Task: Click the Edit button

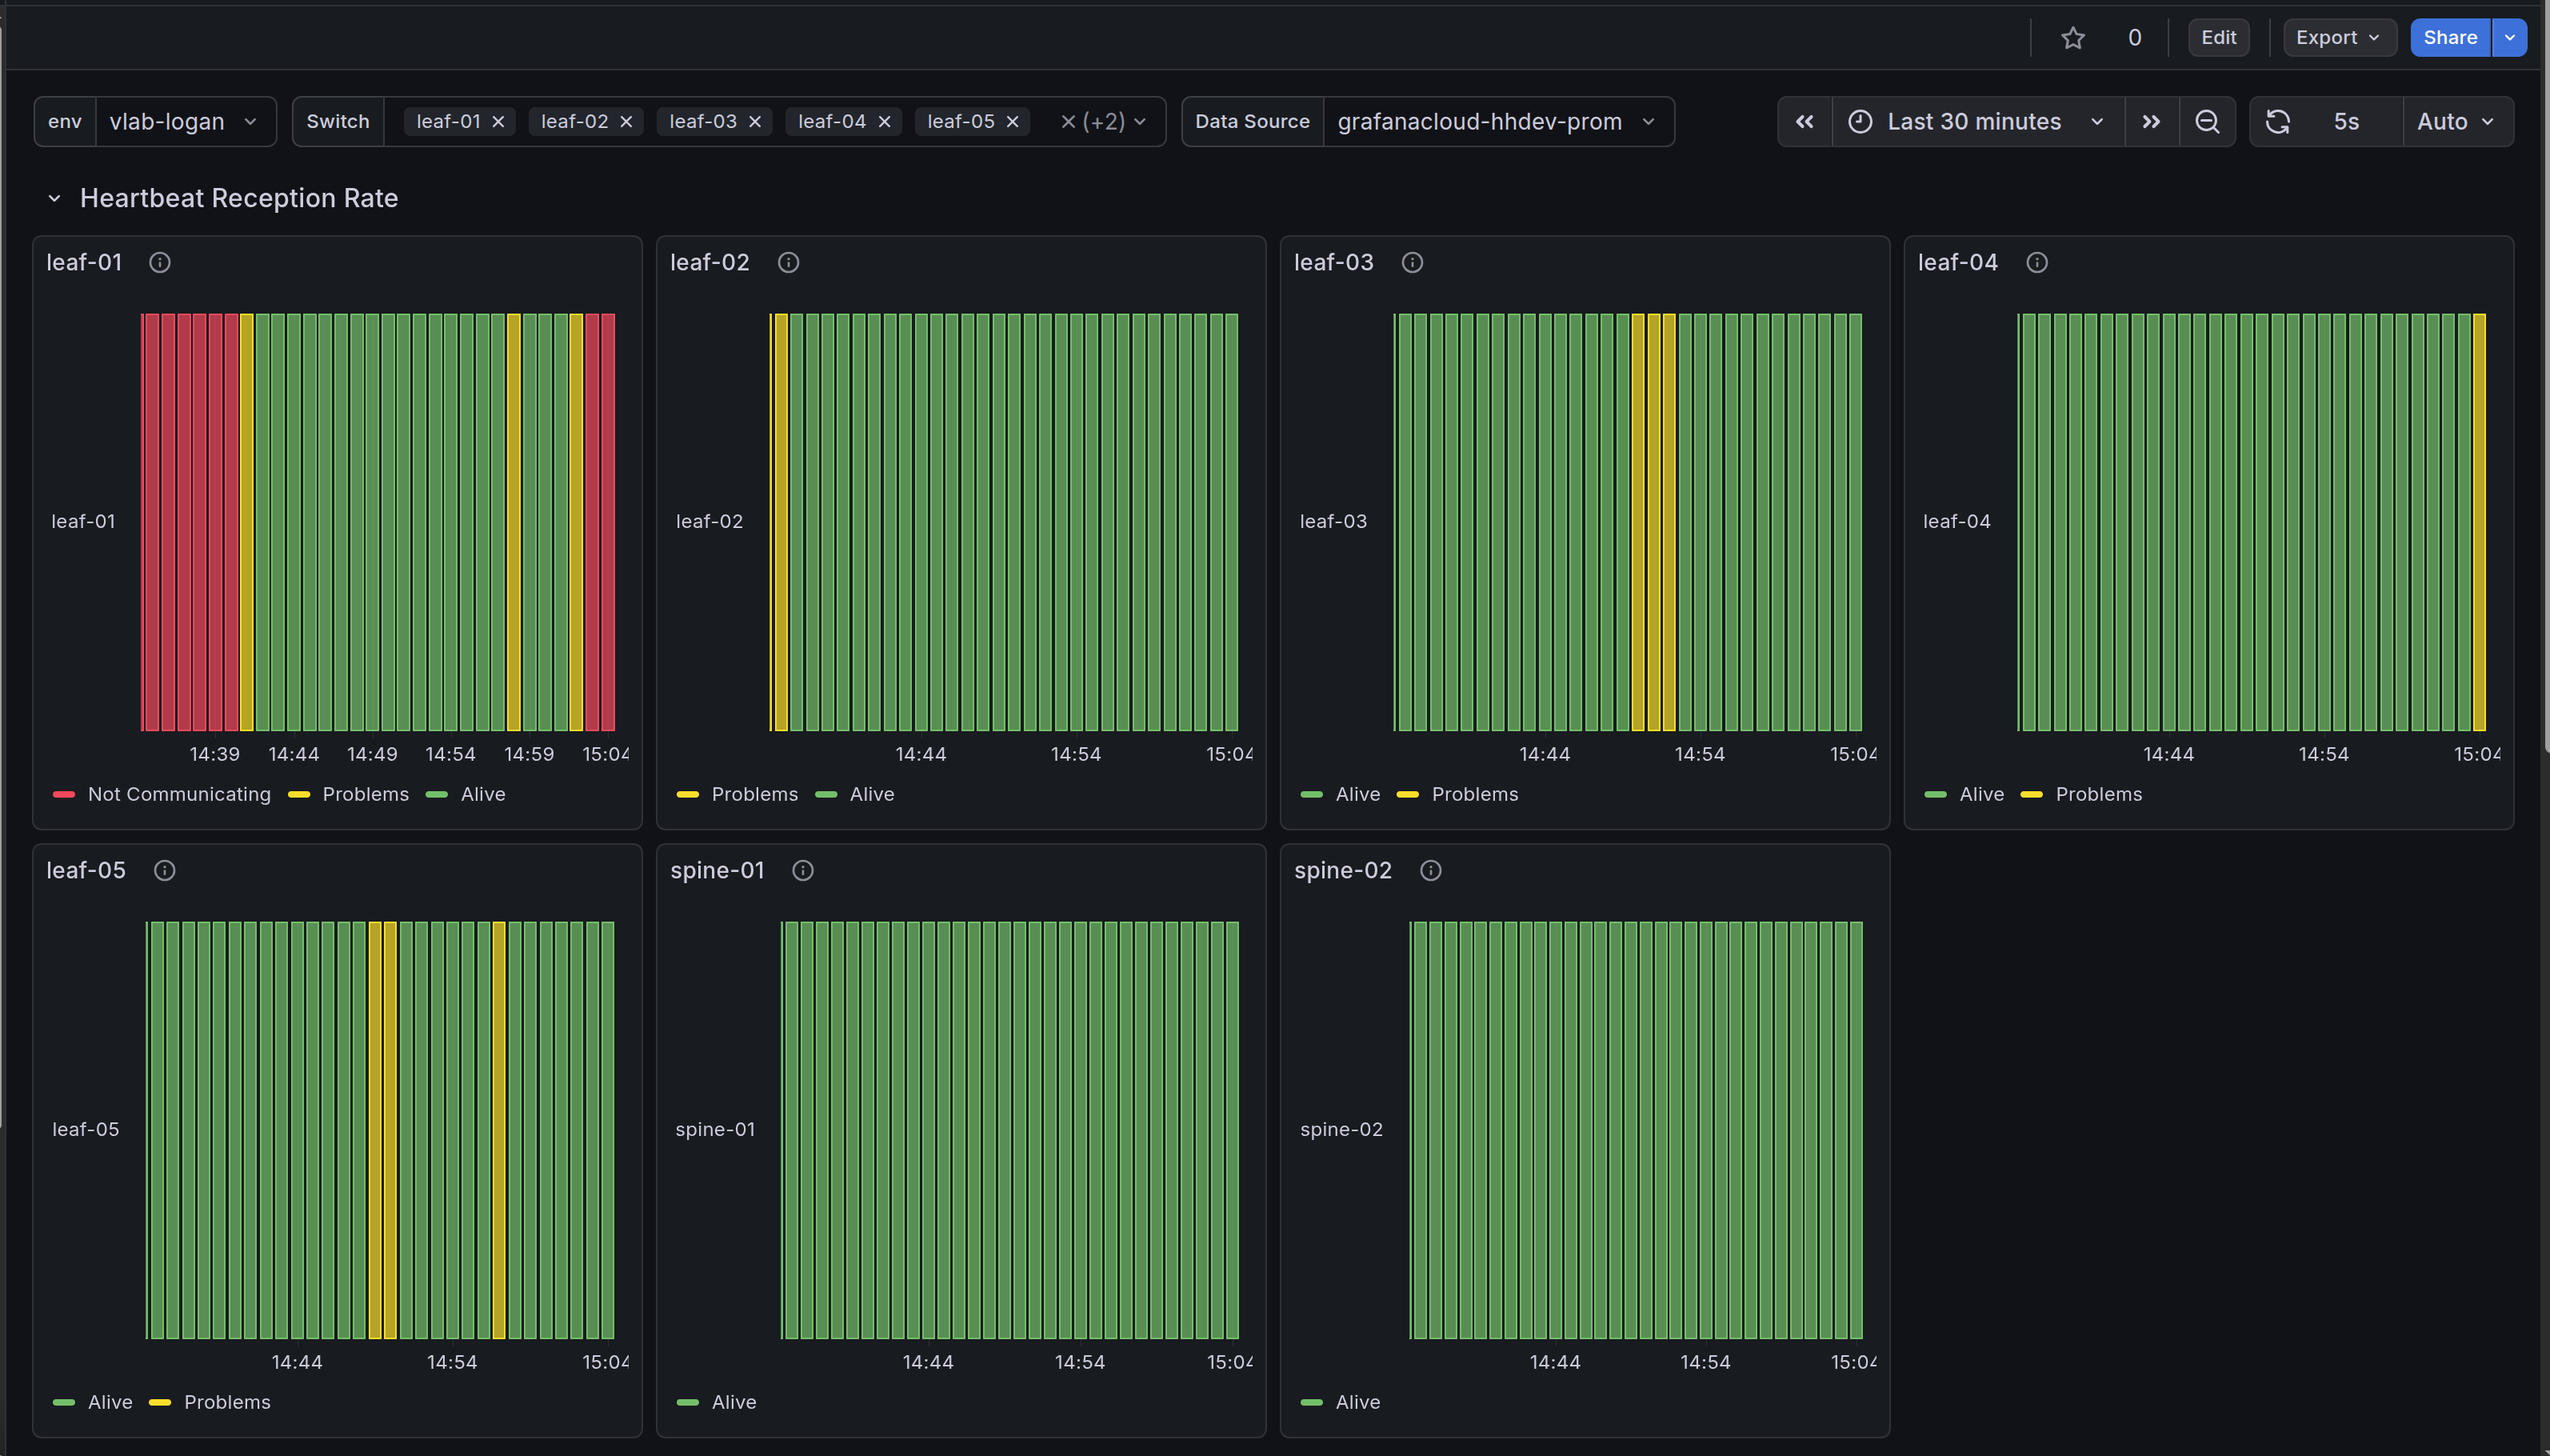Action: [2217, 38]
